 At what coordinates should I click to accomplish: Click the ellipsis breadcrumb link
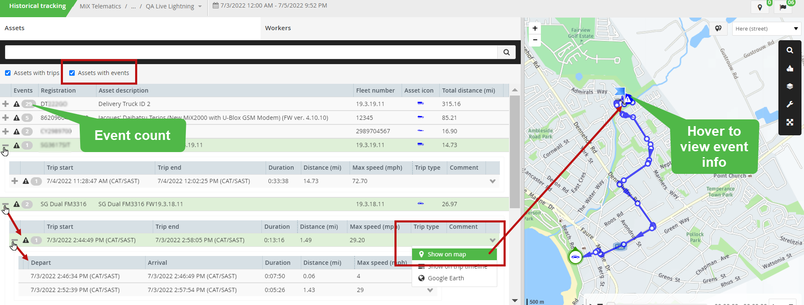133,6
